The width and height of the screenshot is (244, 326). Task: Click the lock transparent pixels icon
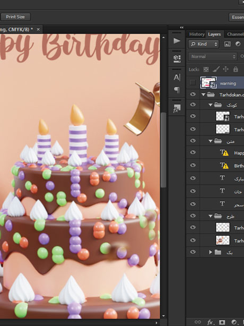pos(206,69)
